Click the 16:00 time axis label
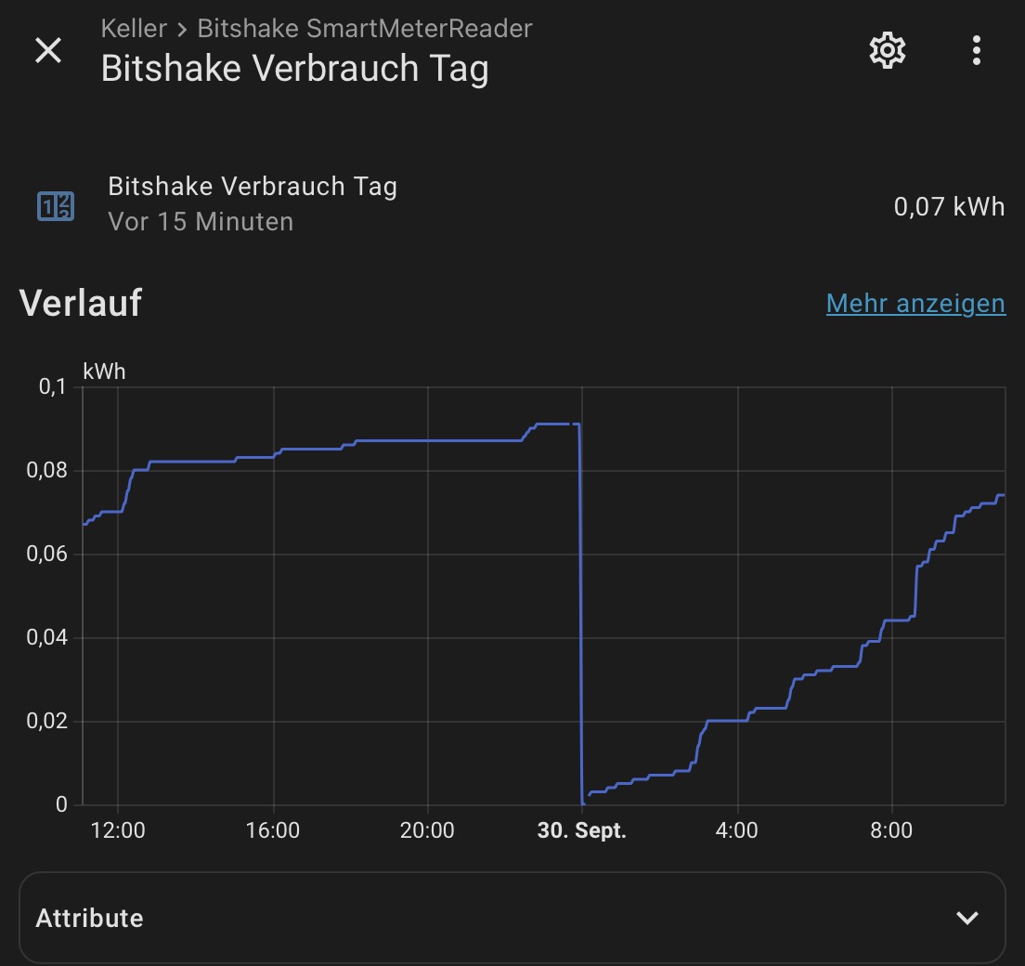 point(273,830)
